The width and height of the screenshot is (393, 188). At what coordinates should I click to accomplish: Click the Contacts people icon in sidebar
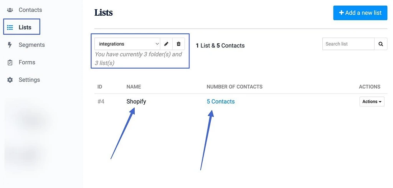click(x=10, y=10)
